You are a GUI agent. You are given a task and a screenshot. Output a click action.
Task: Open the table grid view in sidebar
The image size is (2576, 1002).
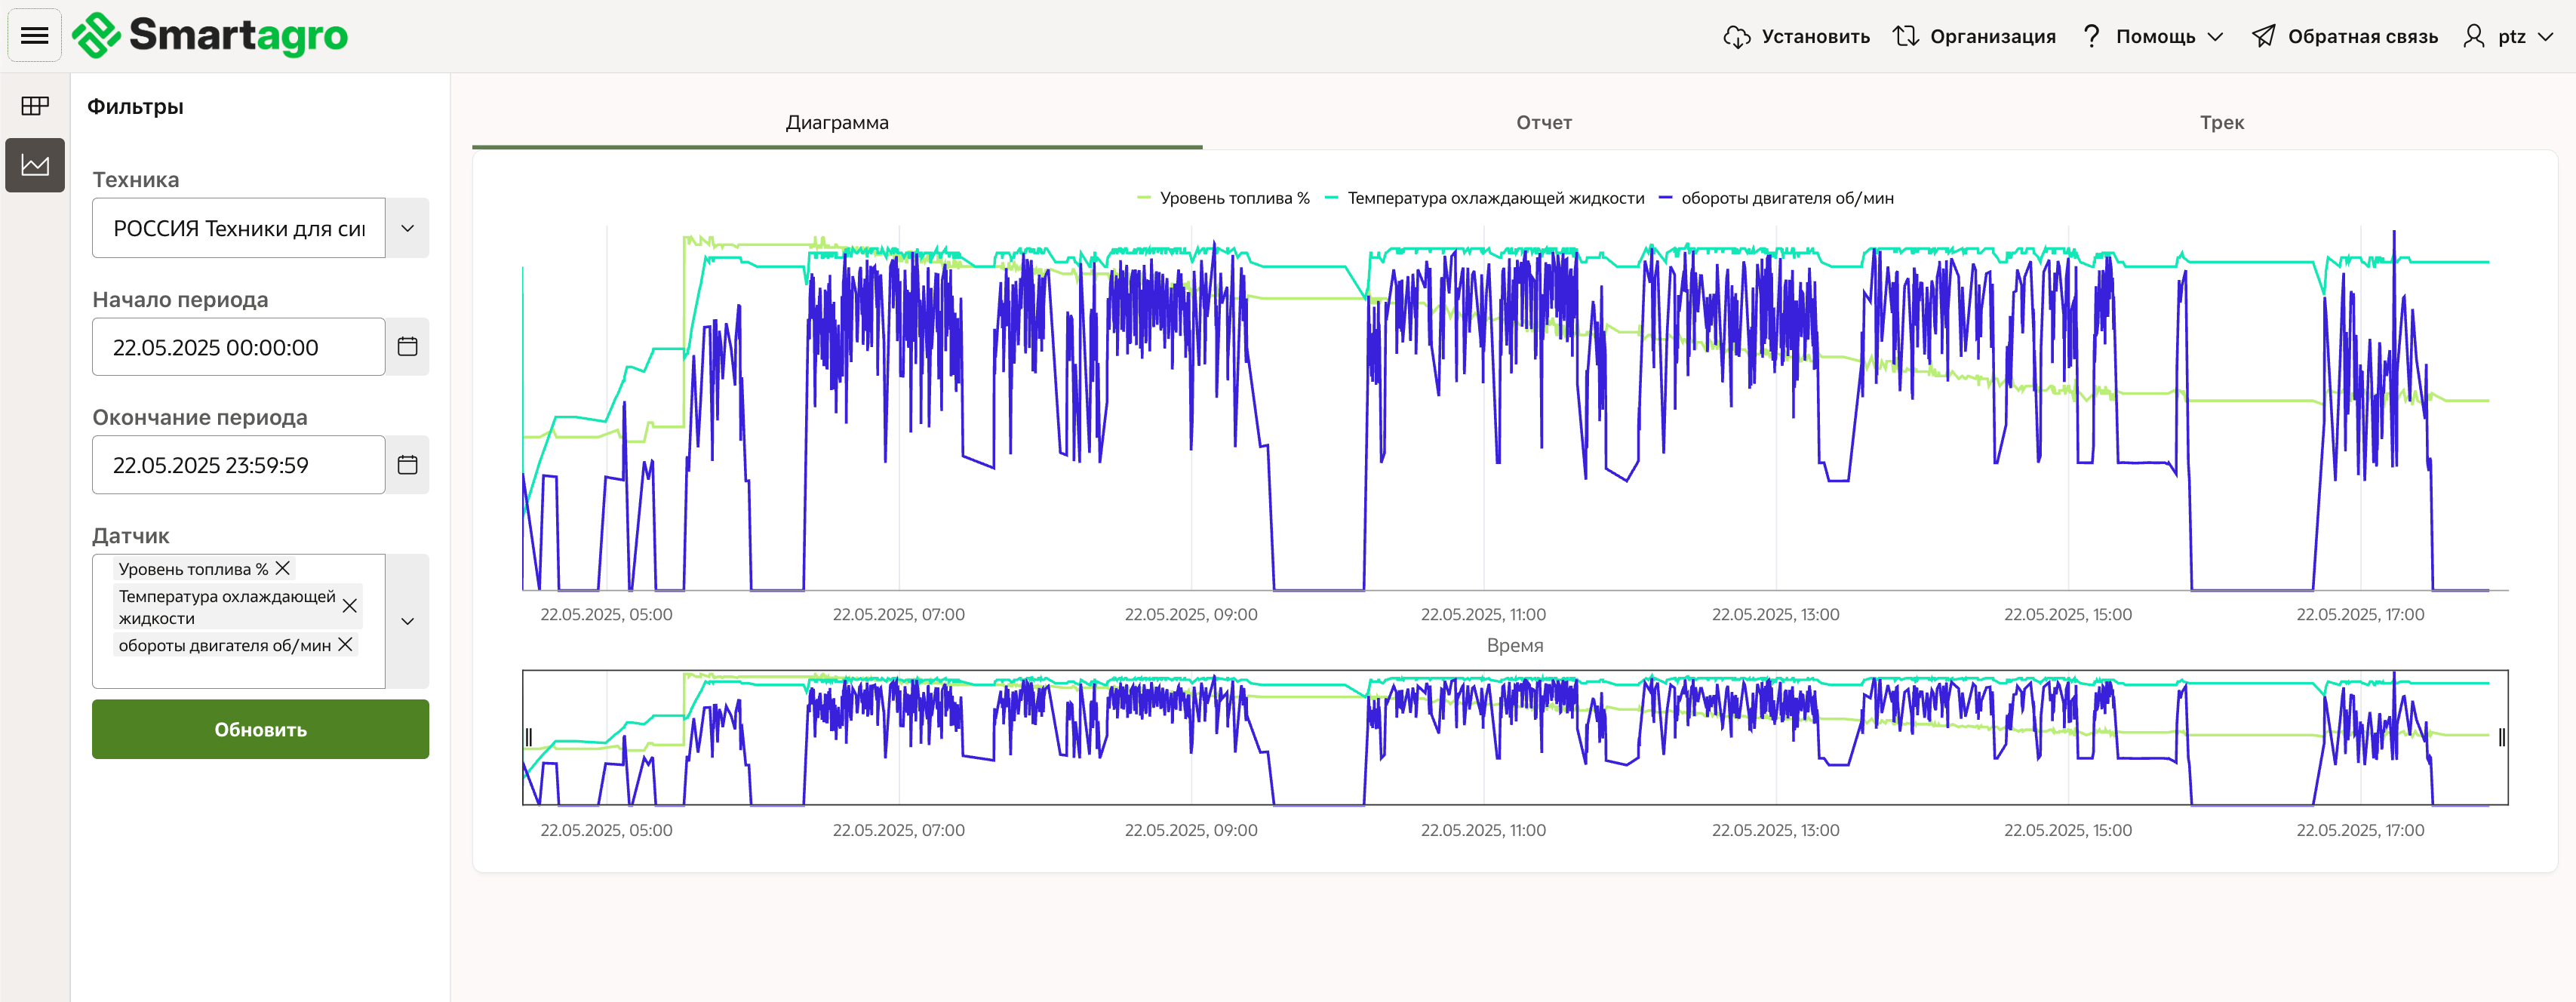click(35, 106)
